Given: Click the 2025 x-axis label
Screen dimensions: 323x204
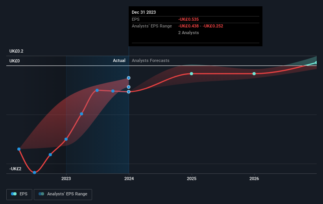Looking at the screenshot, I should pos(192,179).
